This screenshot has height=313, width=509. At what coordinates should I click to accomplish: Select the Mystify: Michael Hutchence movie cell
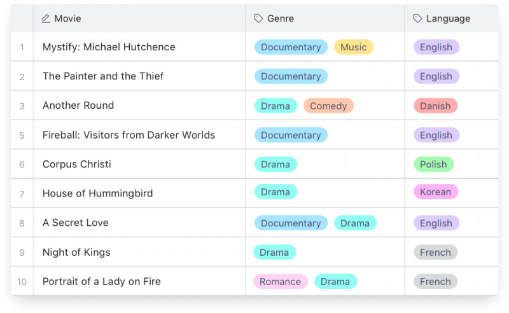click(109, 47)
